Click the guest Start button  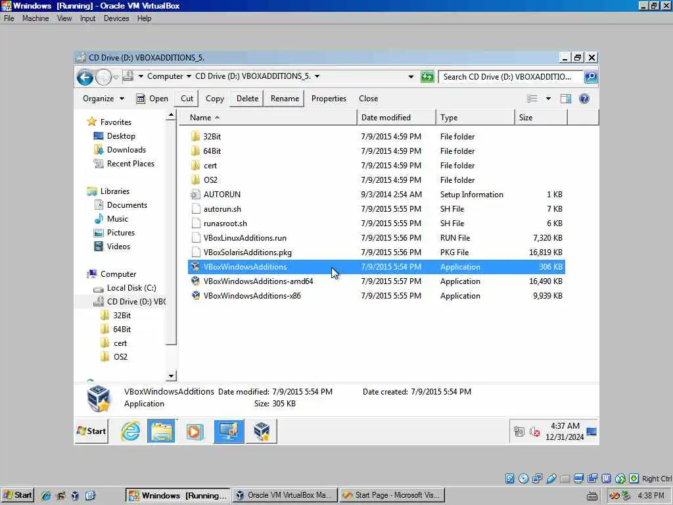tap(91, 431)
